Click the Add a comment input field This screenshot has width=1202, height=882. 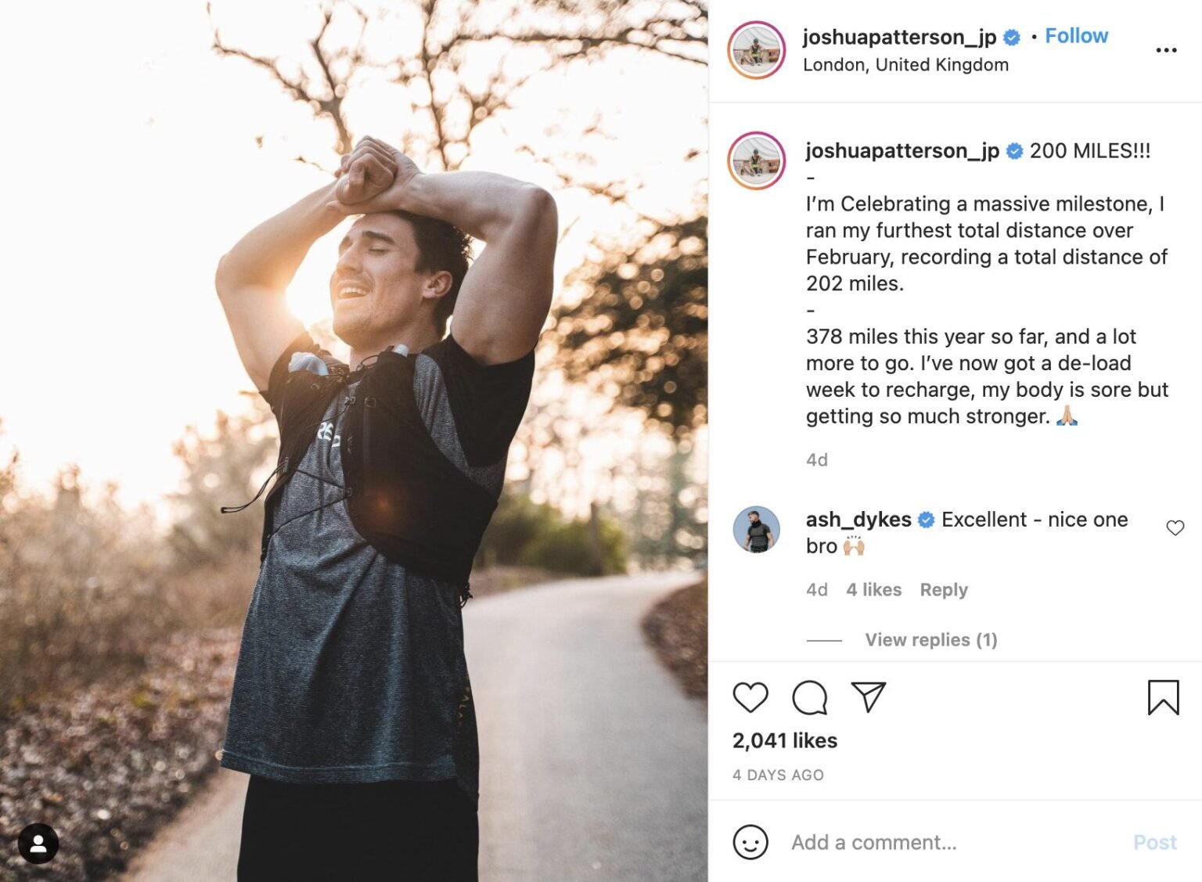pyautogui.click(x=900, y=842)
